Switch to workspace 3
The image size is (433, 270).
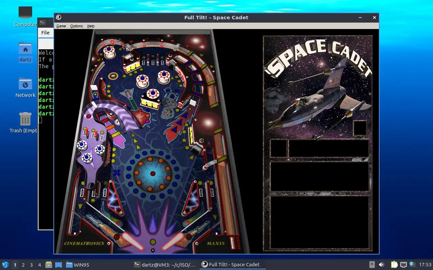coord(31,265)
